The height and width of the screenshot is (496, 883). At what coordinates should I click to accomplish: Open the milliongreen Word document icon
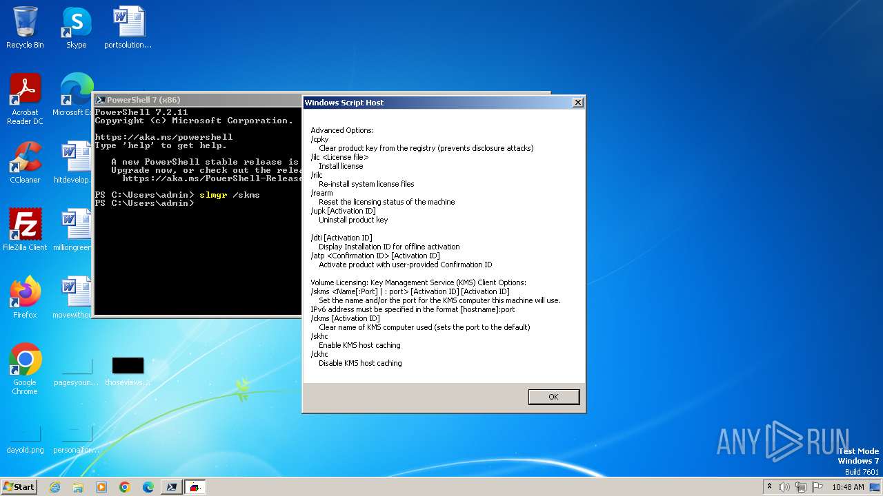[x=75, y=229]
